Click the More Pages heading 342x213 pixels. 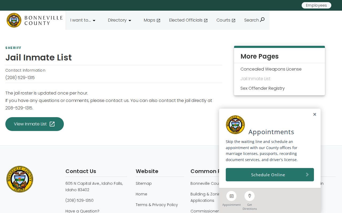[259, 56]
